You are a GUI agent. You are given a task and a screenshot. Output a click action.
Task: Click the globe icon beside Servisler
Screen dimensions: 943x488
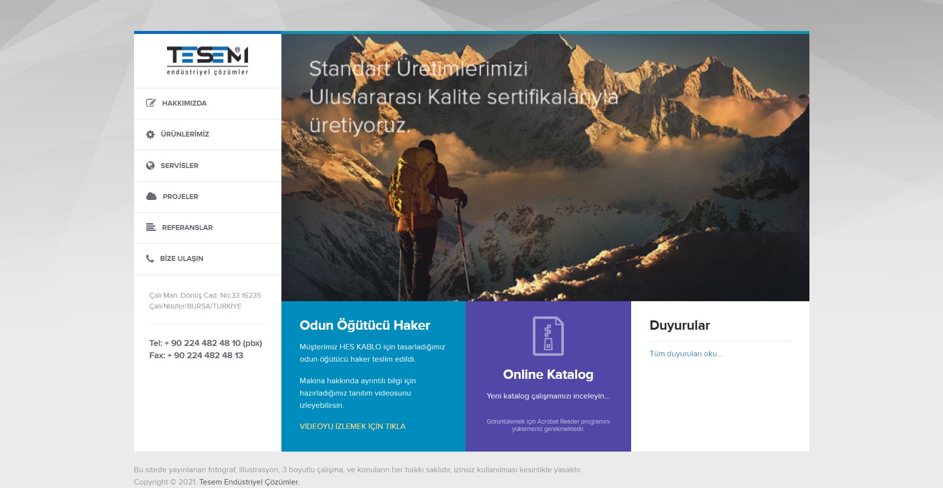click(x=150, y=166)
